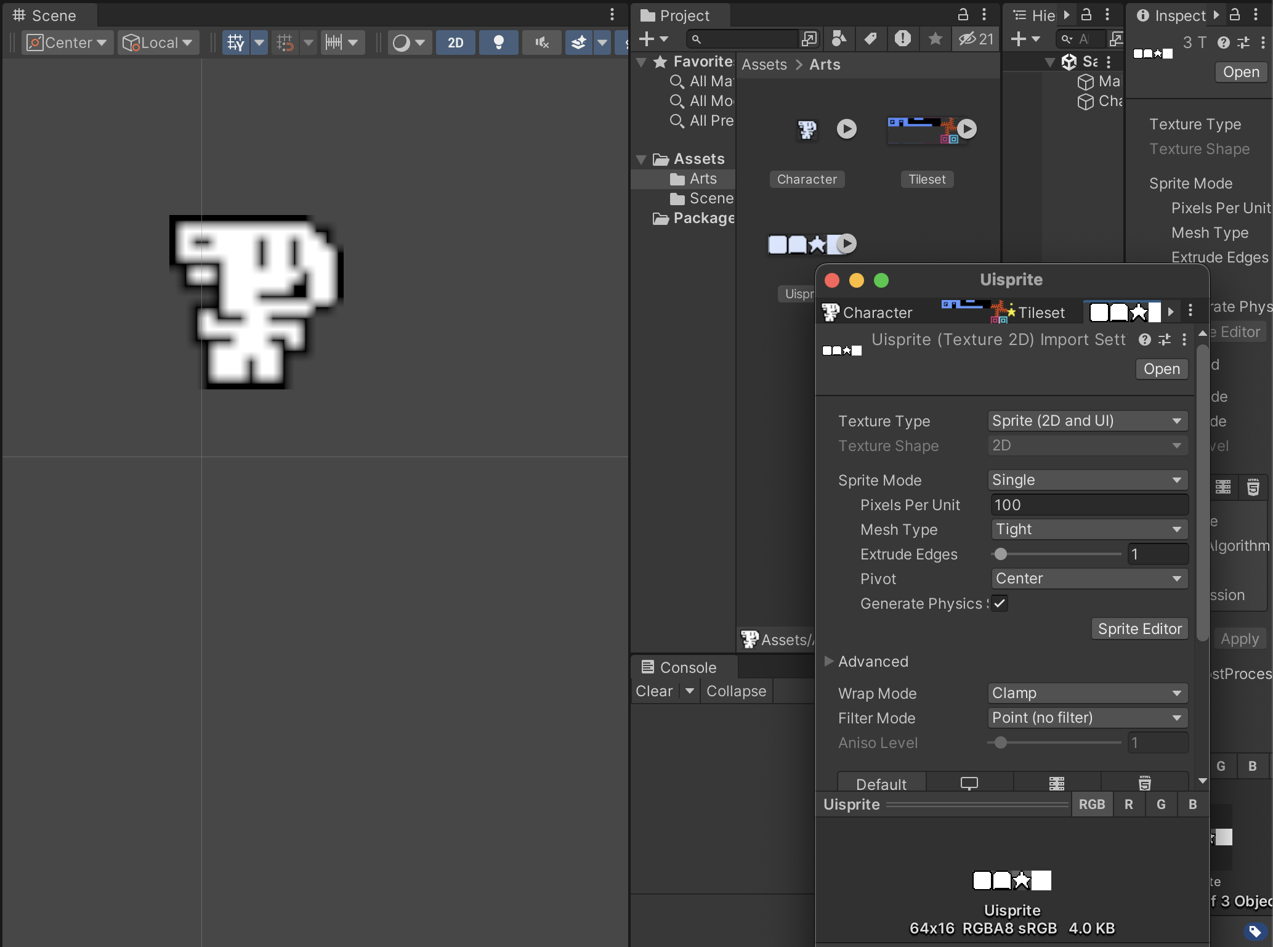1273x947 pixels.
Task: Toggle 2D view mode button
Action: click(x=455, y=43)
